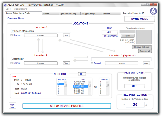Click the Remove All button
Viewport: 162px width, 117px height.
145,51
